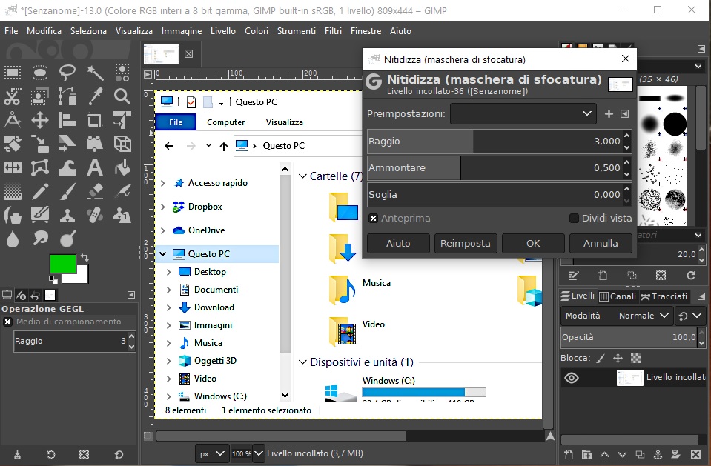Collapse the Questo PC tree node

[163, 254]
